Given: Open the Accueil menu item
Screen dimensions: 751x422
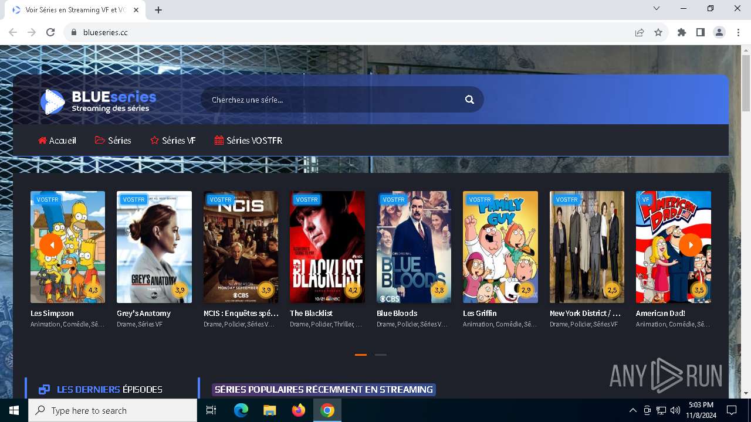Looking at the screenshot, I should [57, 141].
